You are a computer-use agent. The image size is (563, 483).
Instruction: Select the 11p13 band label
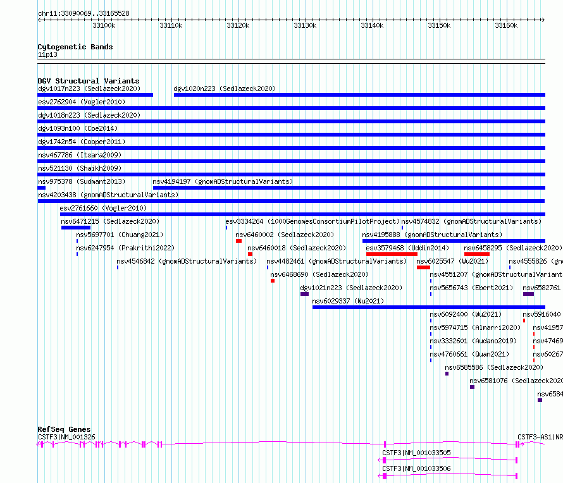click(x=47, y=54)
